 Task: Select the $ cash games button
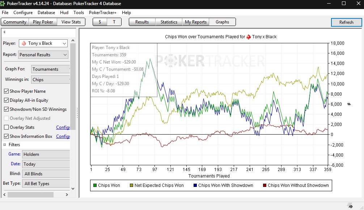click(x=100, y=22)
